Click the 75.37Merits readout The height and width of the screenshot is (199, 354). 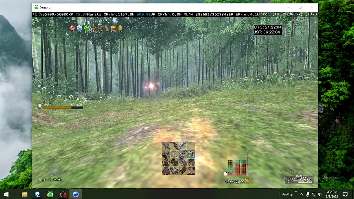pos(88,14)
